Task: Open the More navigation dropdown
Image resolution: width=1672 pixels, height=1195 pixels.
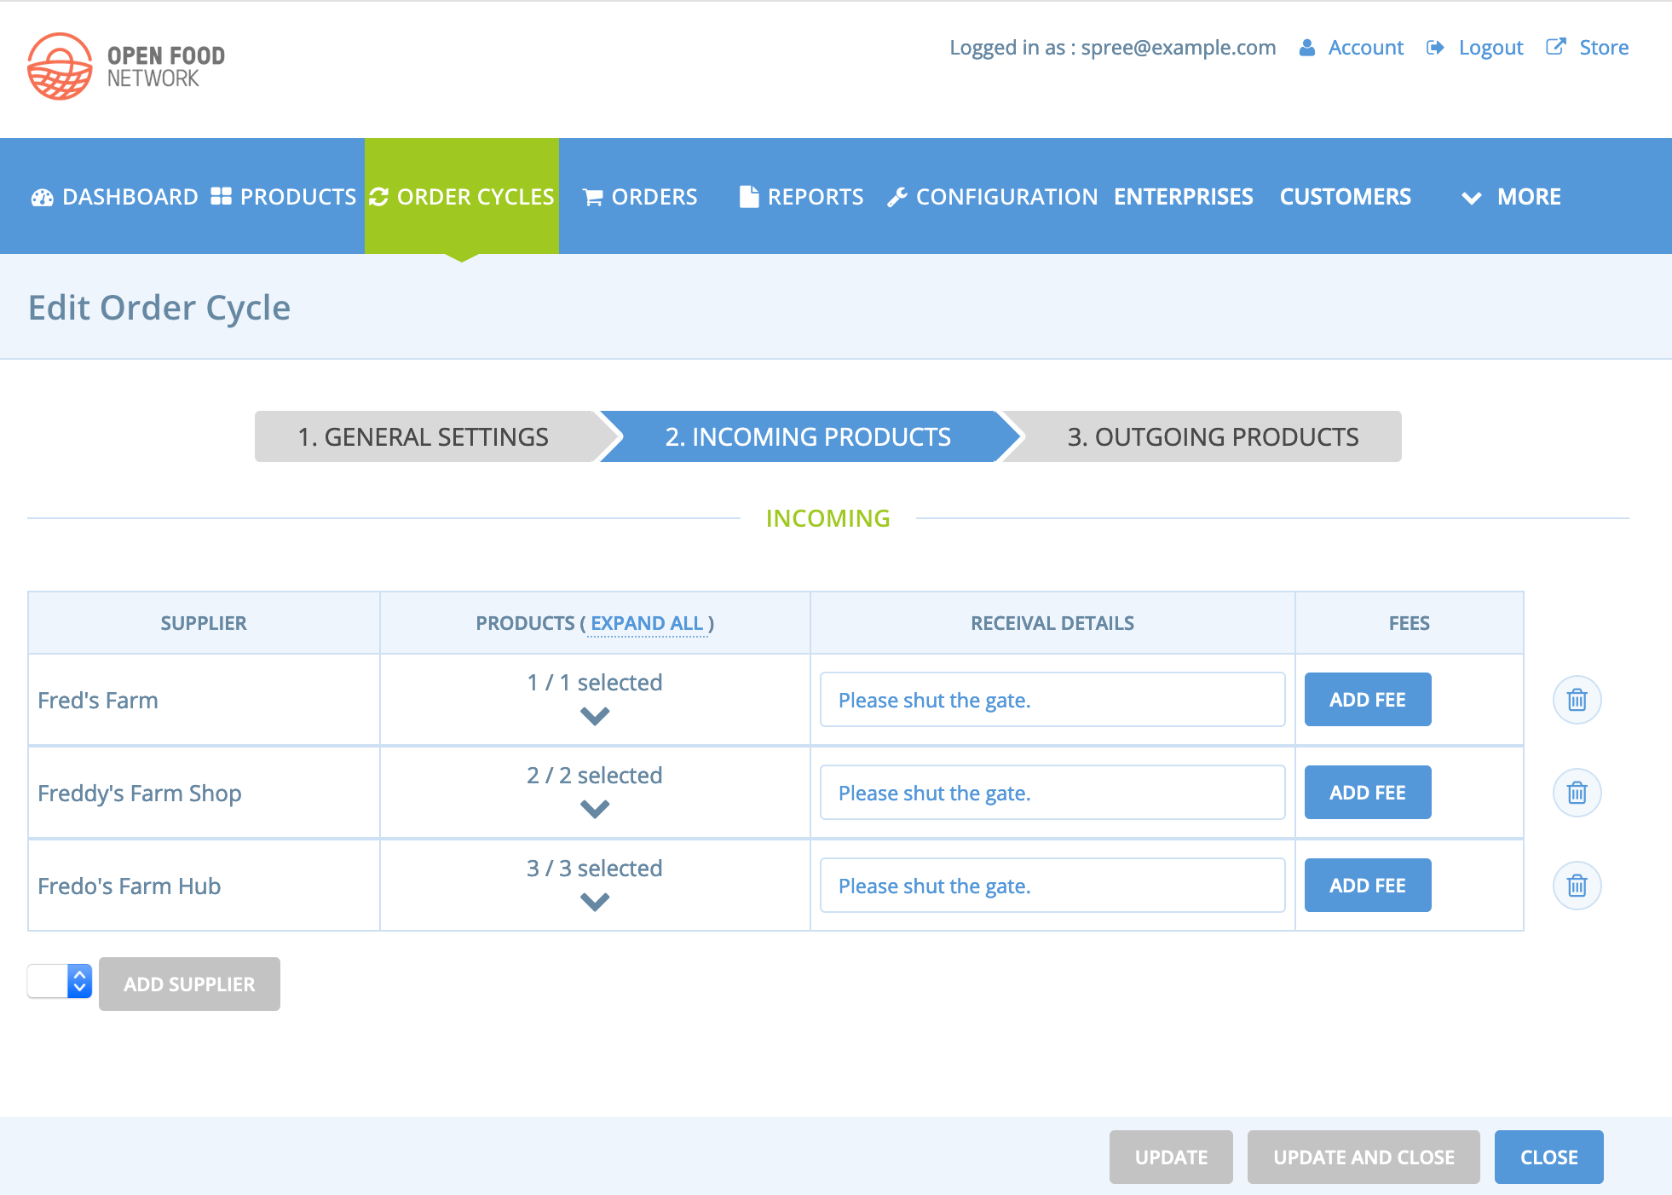Action: click(1512, 197)
